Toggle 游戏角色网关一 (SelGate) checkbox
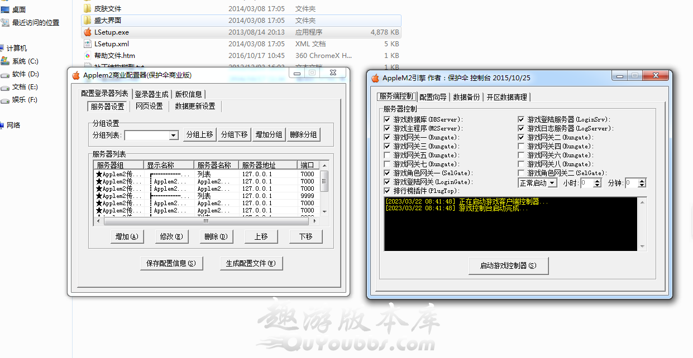 click(387, 173)
